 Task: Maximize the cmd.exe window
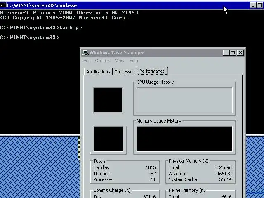260,5
